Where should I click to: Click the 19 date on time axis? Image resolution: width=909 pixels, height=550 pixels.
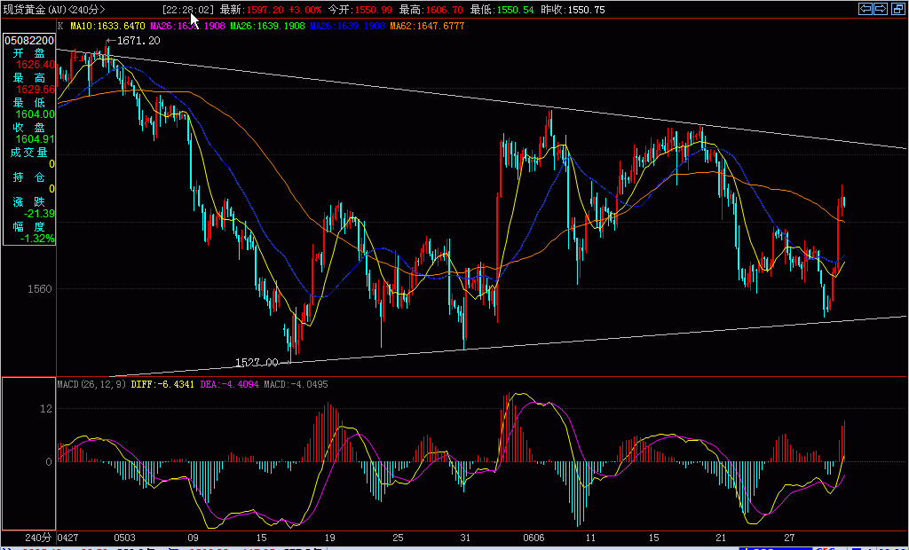pyautogui.click(x=330, y=537)
